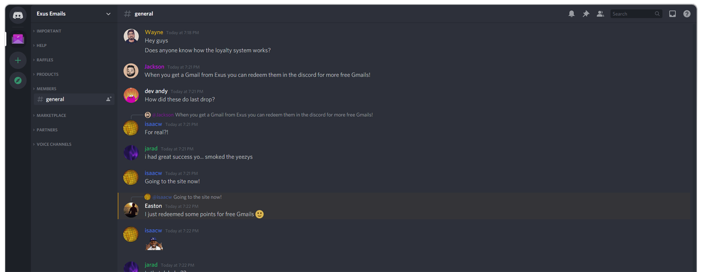Open Explore Public Servers compass icon

[18, 80]
